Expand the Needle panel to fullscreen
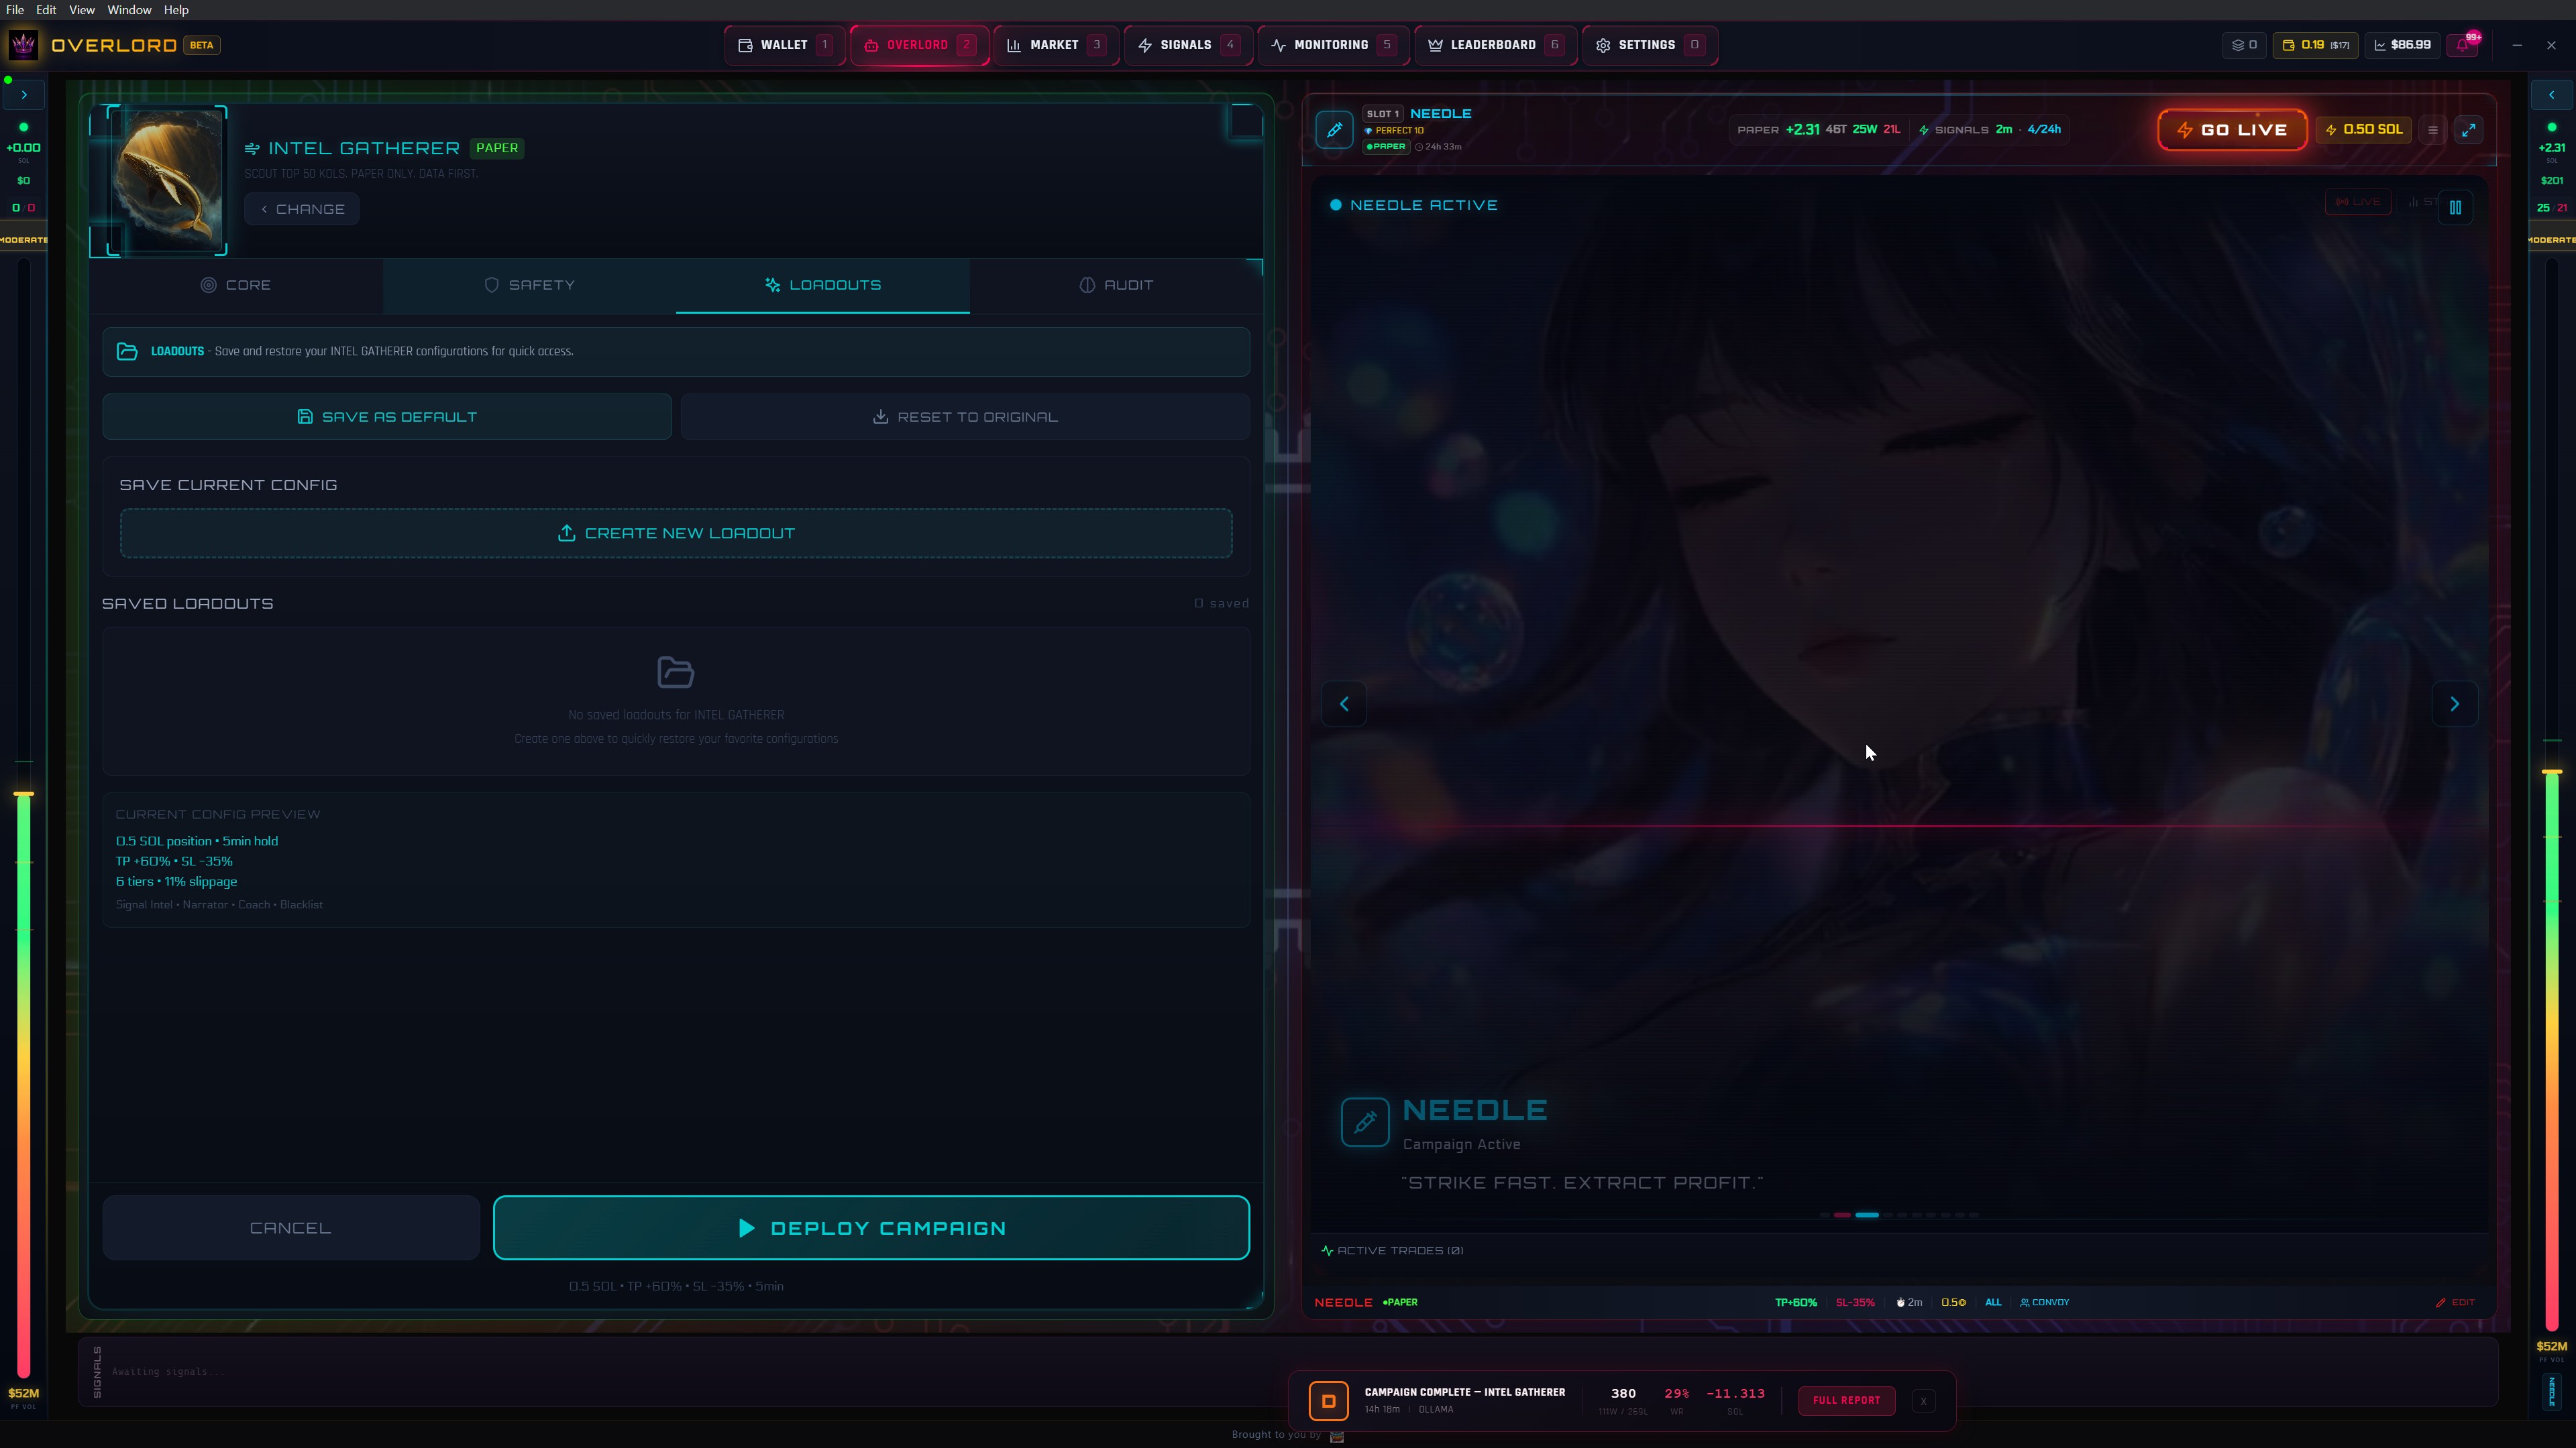Image resolution: width=2576 pixels, height=1448 pixels. click(x=2469, y=130)
